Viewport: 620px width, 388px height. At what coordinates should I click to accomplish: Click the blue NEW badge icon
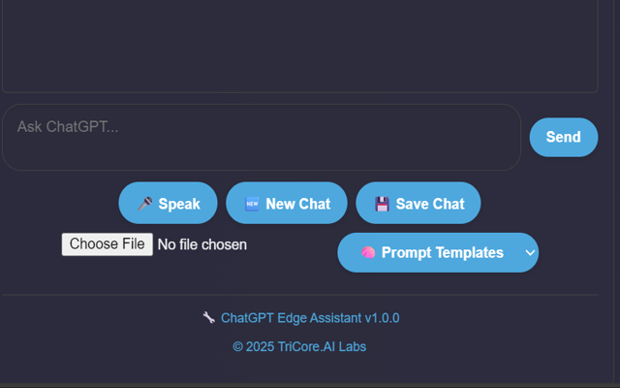(252, 204)
